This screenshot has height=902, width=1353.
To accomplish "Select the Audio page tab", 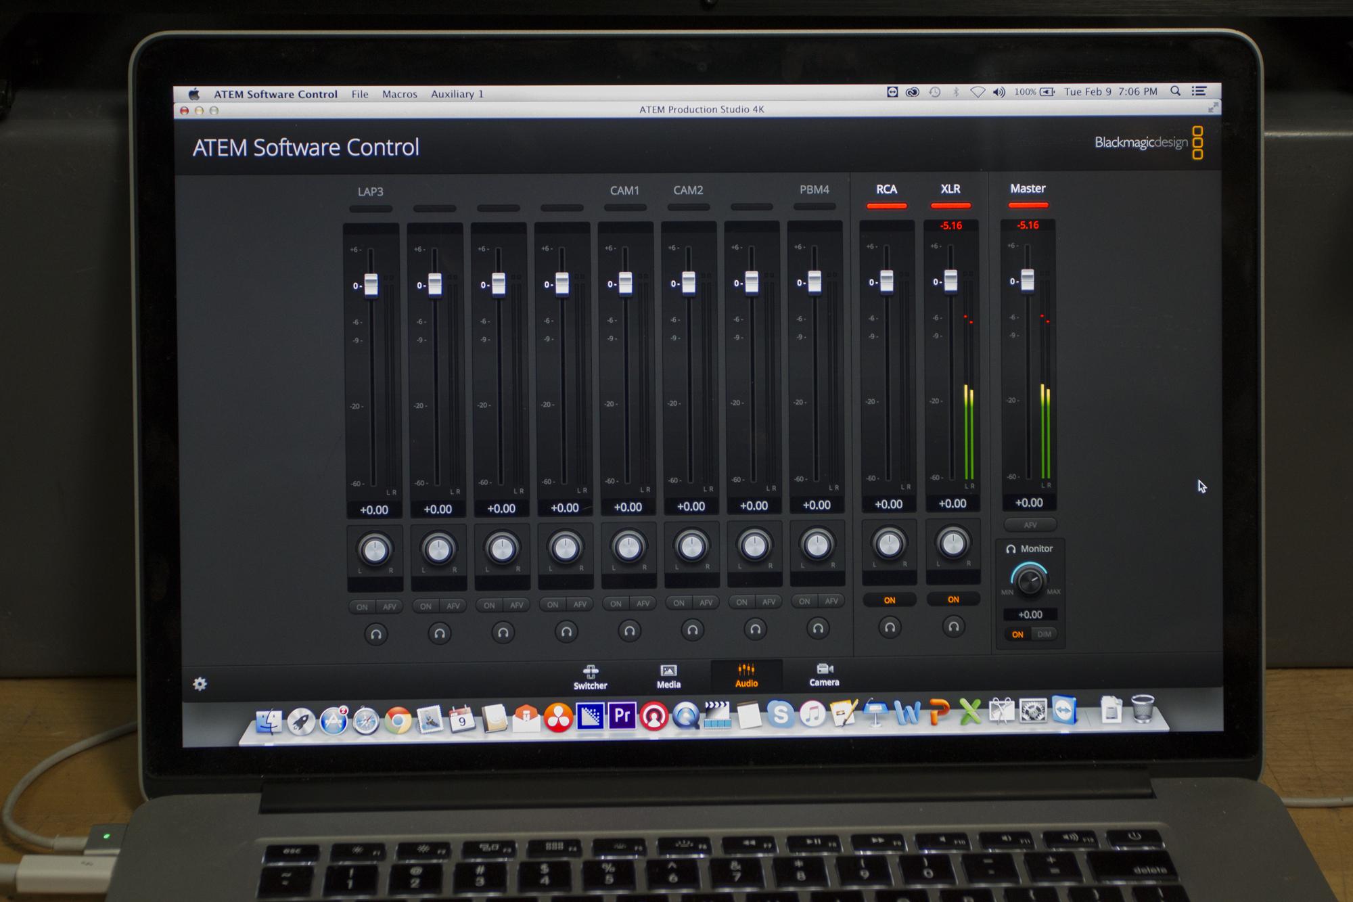I will point(746,675).
